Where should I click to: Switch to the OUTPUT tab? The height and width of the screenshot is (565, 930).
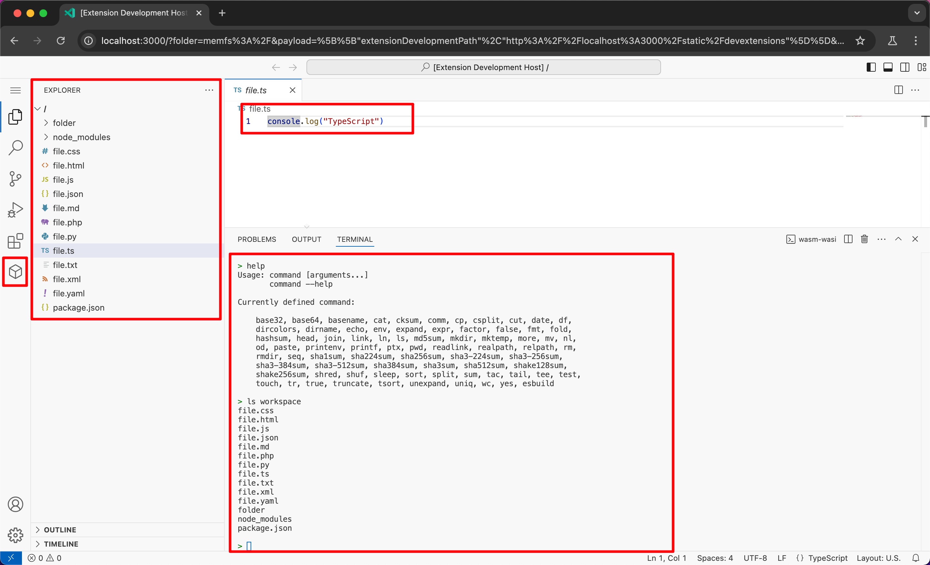(306, 239)
